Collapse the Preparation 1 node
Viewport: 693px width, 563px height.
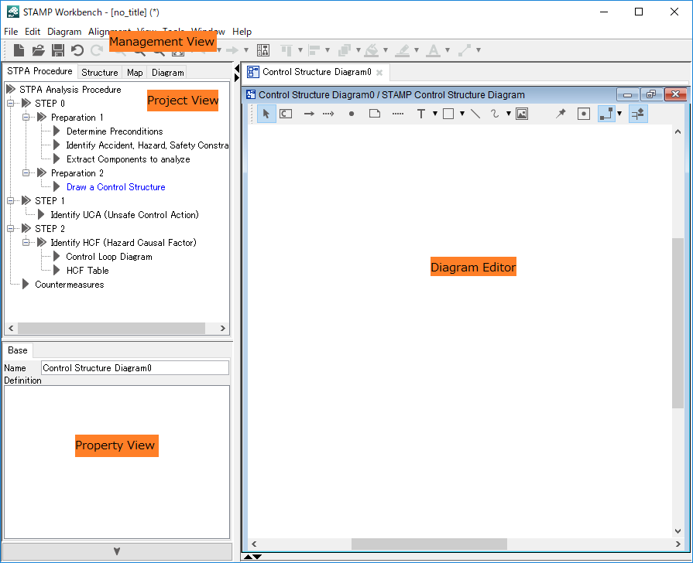pos(26,118)
